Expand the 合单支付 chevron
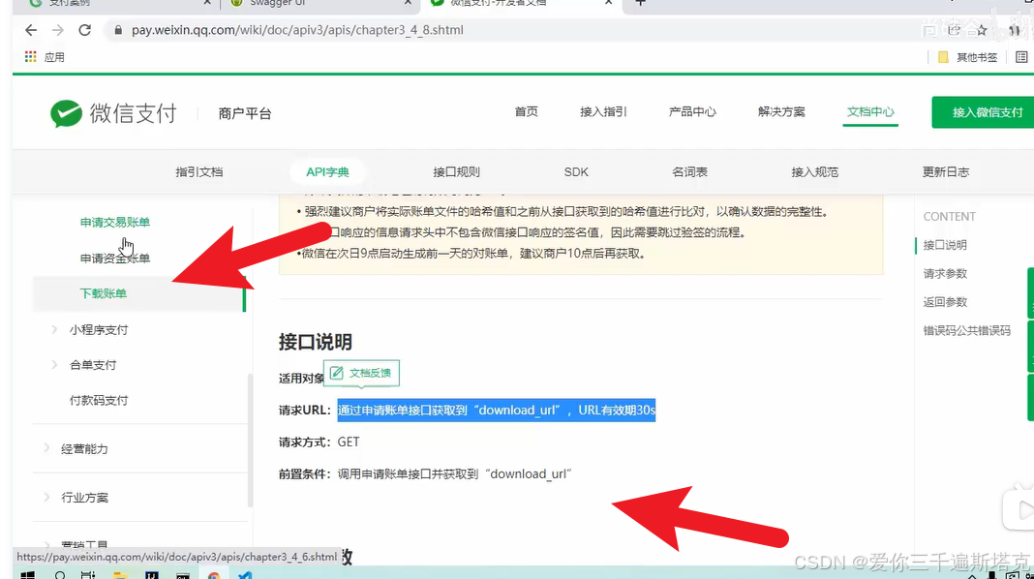This screenshot has height=579, width=1034. 54,364
